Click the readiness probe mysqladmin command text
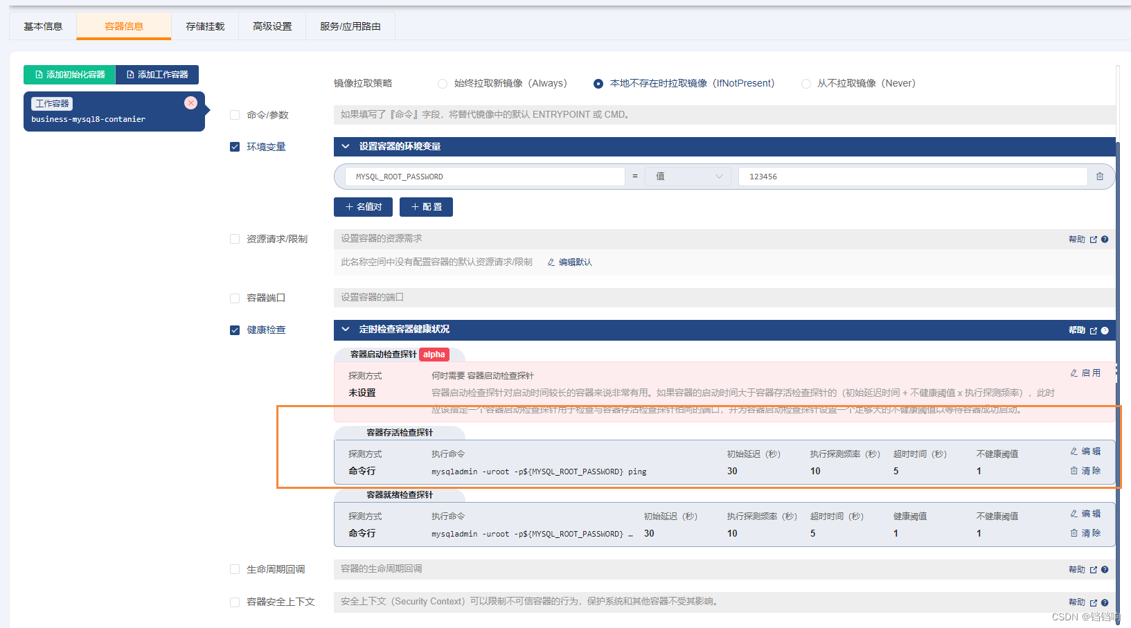 tap(532, 534)
